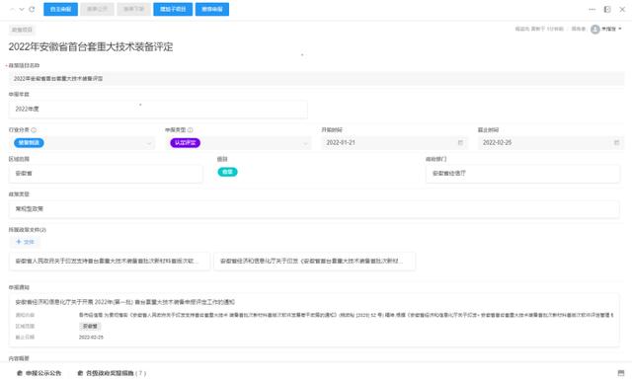
Task: Select the title 2022年安徽省首台套重大技术装备评定
Action: pyautogui.click(x=91, y=46)
